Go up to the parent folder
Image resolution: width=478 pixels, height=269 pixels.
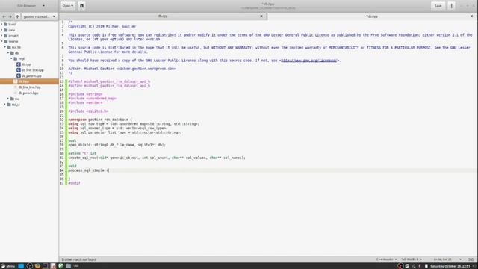(x=17, y=16)
